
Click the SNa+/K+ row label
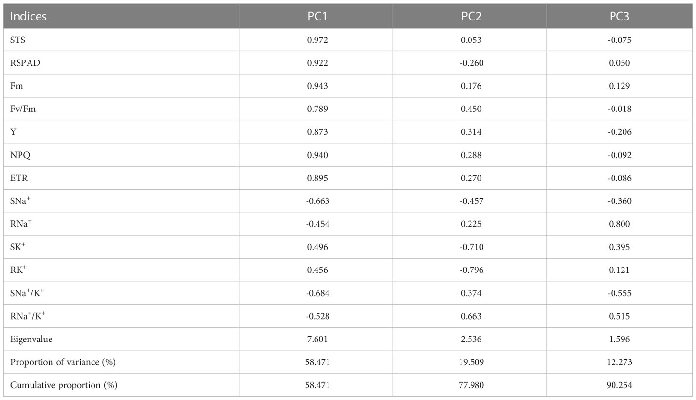click(27, 293)
